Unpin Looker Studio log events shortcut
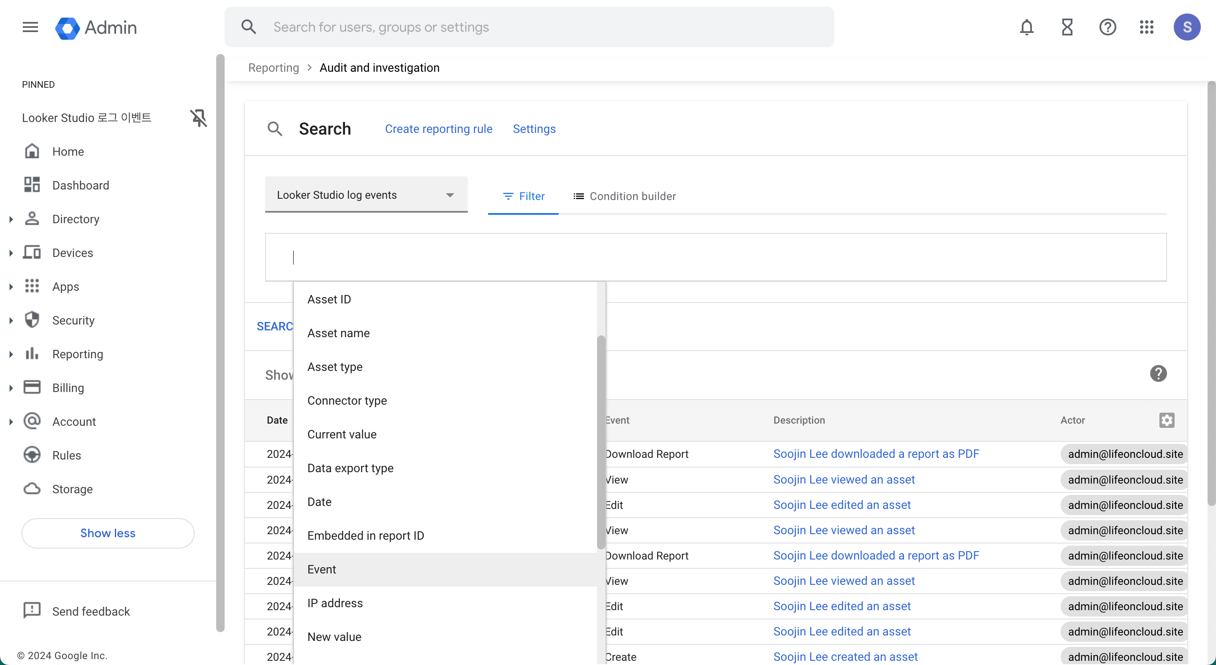Viewport: 1216px width, 665px height. point(198,118)
